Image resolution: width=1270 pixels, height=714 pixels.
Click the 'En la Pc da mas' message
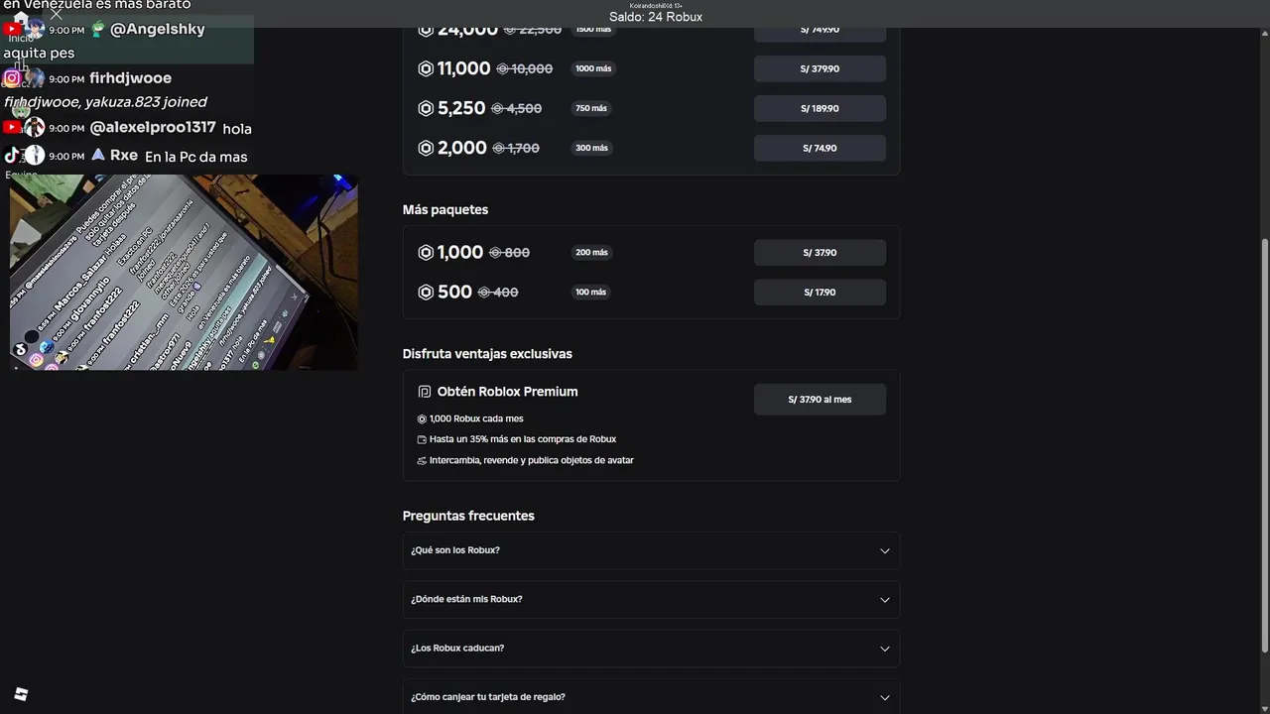(x=196, y=157)
